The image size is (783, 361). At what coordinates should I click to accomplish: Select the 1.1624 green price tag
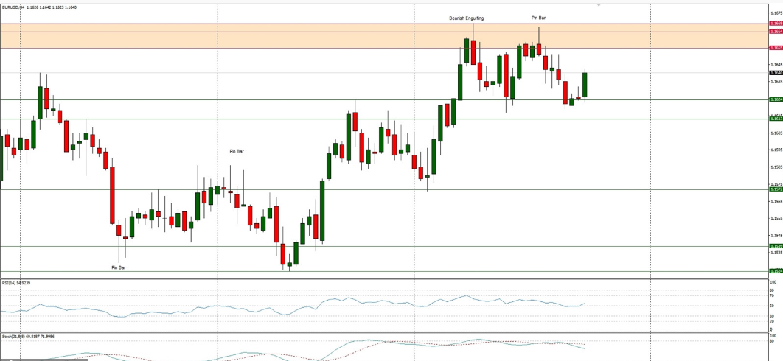click(776, 99)
